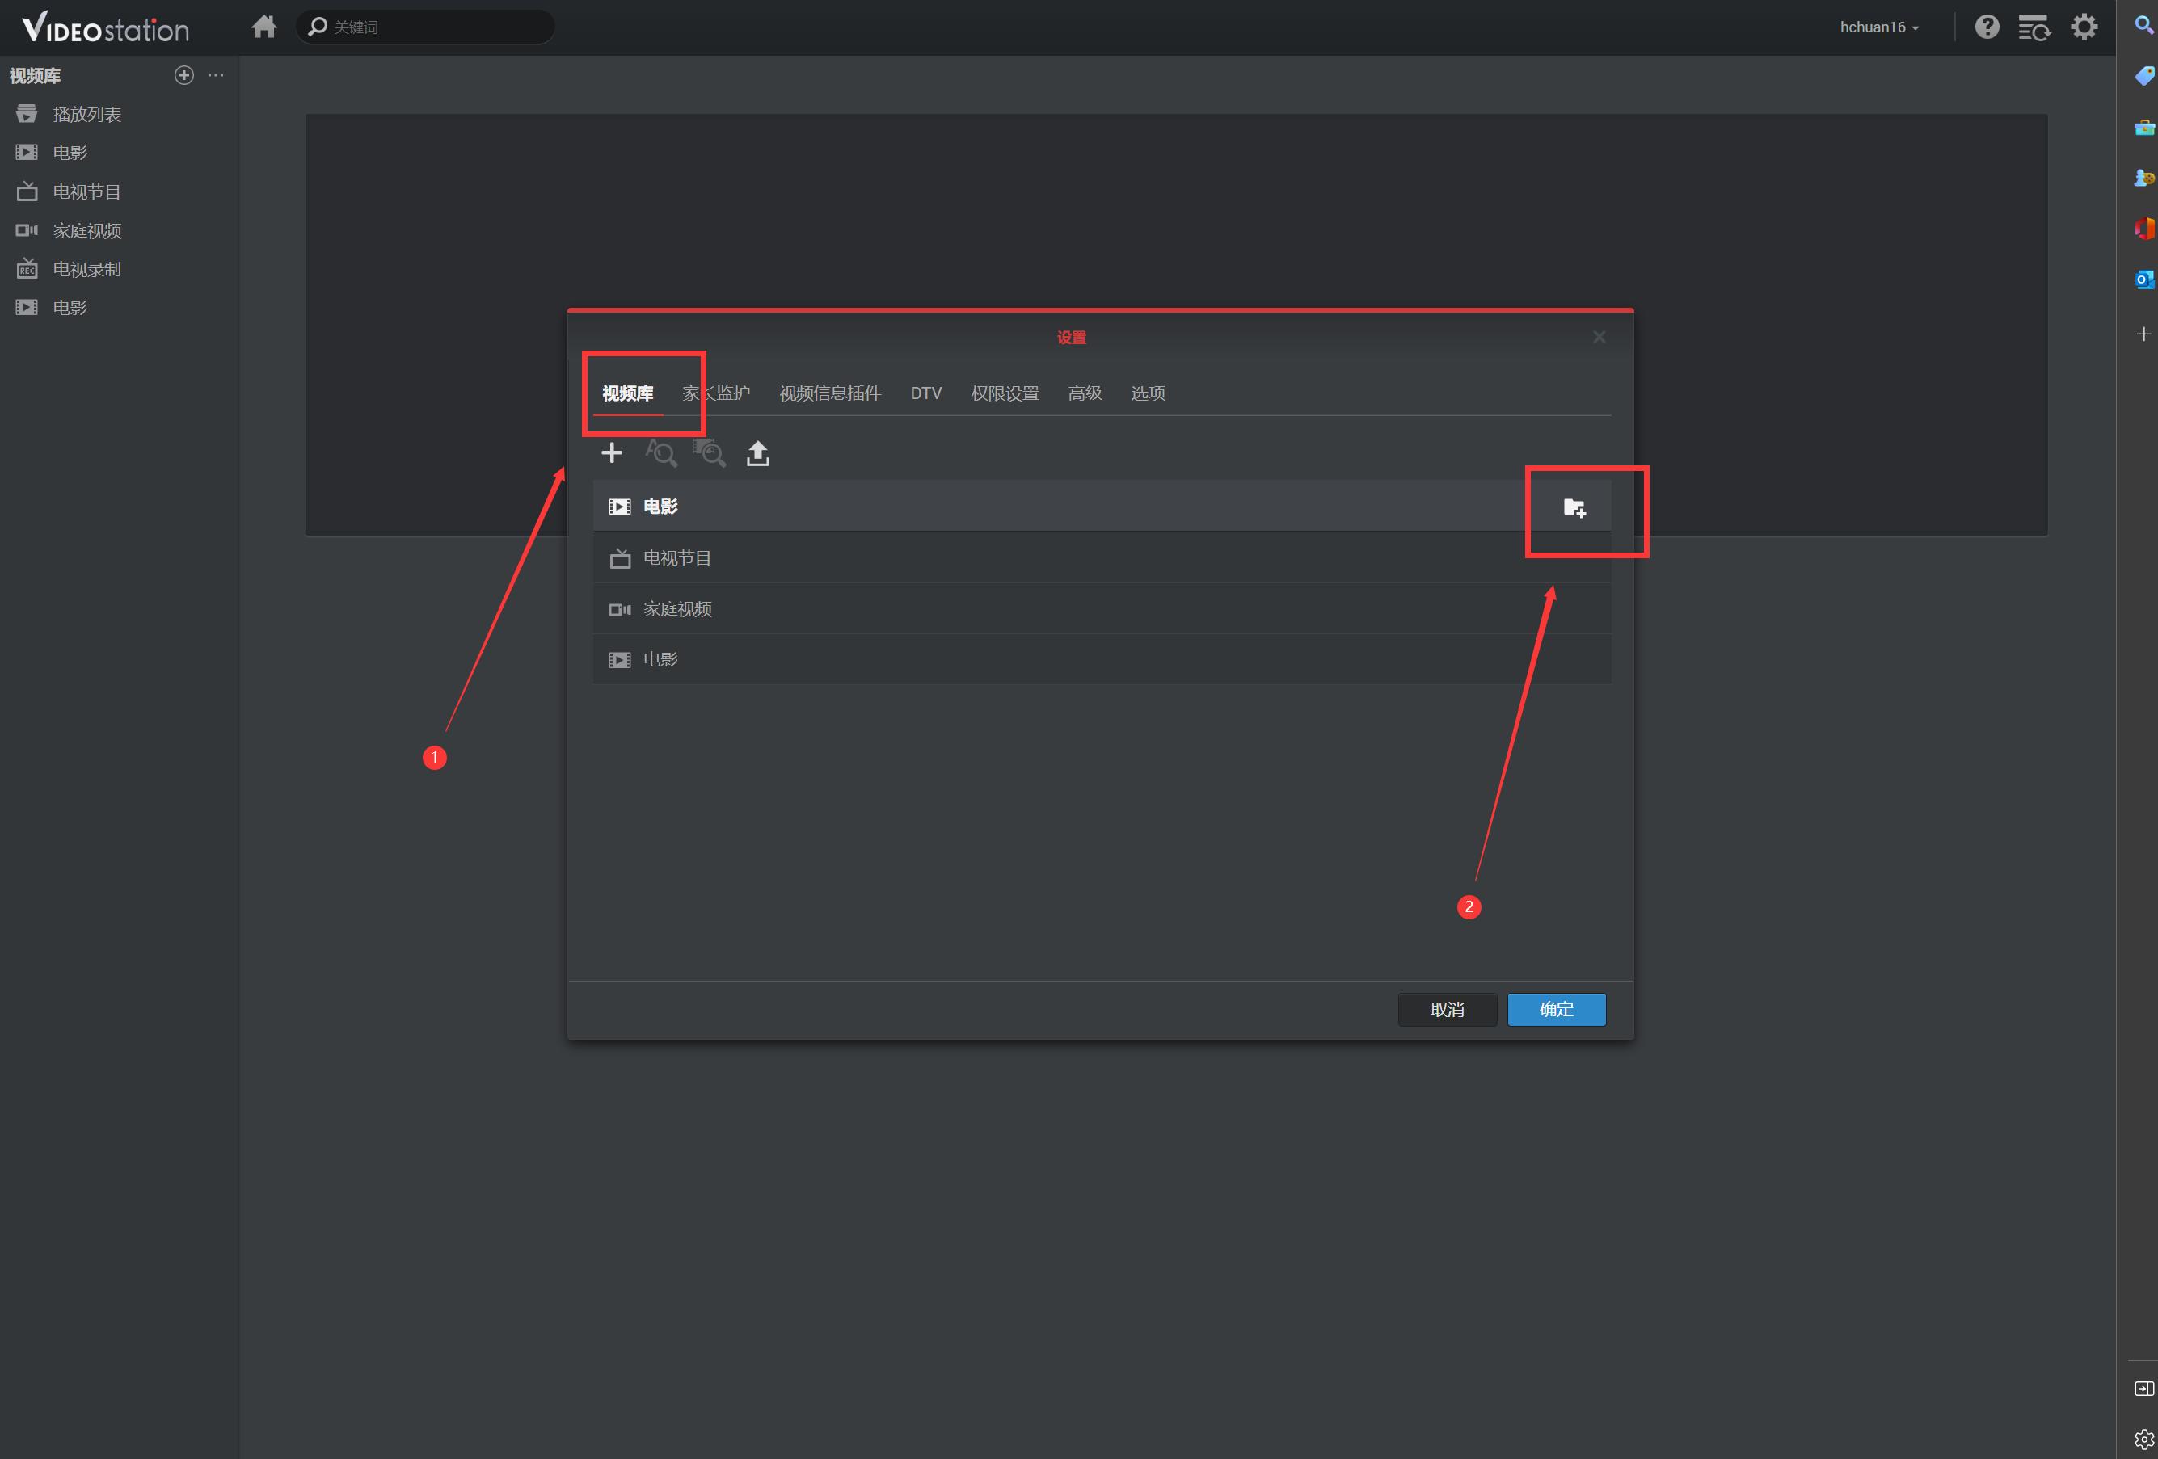
Task: Click the home icon in top bar
Action: pyautogui.click(x=264, y=27)
